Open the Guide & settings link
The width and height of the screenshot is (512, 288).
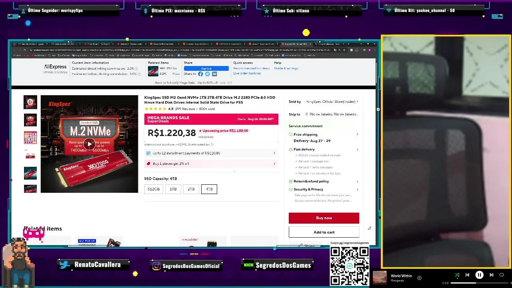point(286,68)
